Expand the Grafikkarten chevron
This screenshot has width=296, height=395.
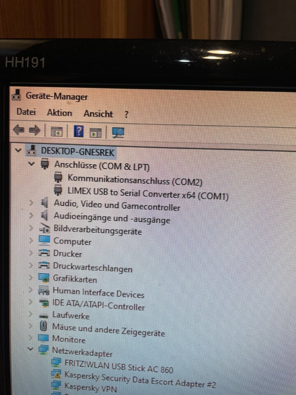(31, 277)
